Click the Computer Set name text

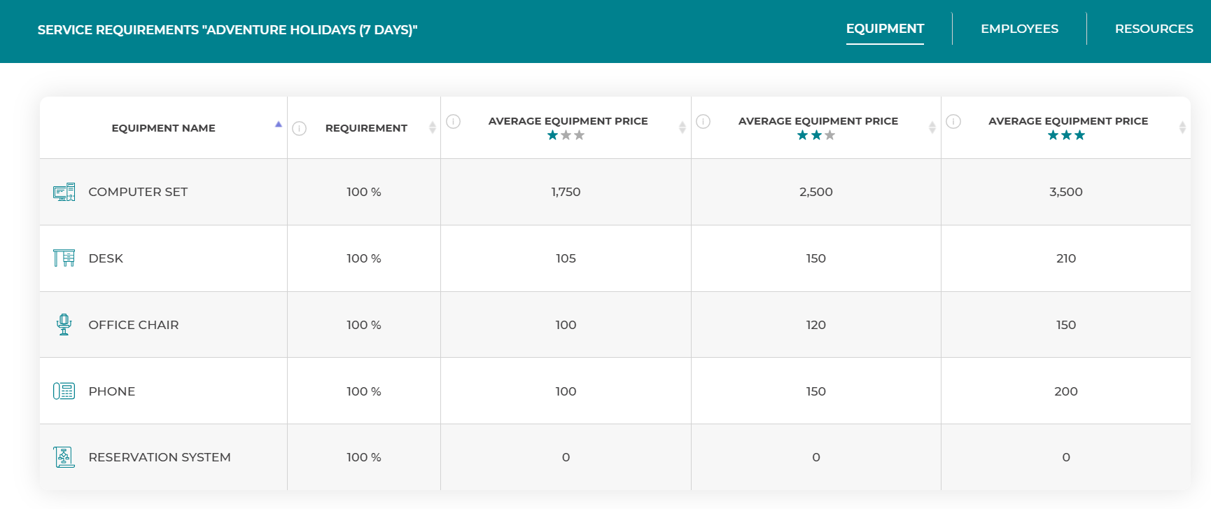coord(138,192)
